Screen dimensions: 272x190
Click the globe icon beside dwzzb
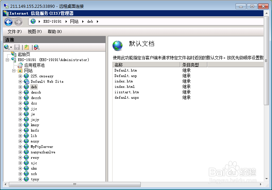pos(27,98)
